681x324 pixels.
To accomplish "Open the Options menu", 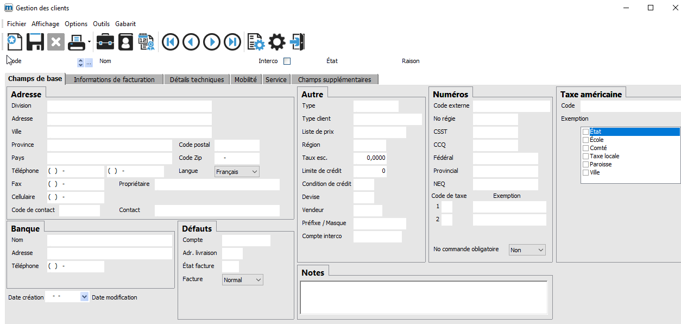I will [x=76, y=24].
